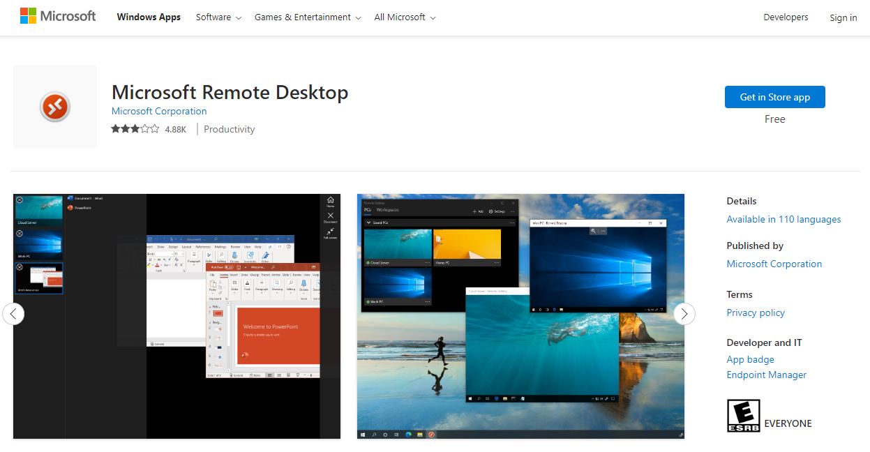Open the Developers link in header

(786, 17)
